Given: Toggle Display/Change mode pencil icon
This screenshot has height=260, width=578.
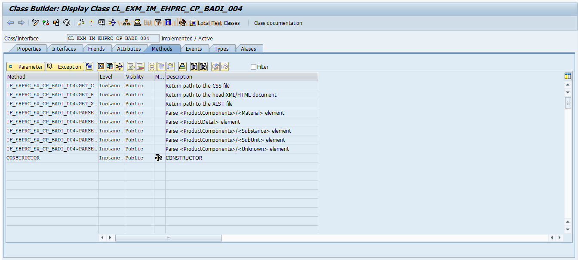Looking at the screenshot, I should [36, 23].
